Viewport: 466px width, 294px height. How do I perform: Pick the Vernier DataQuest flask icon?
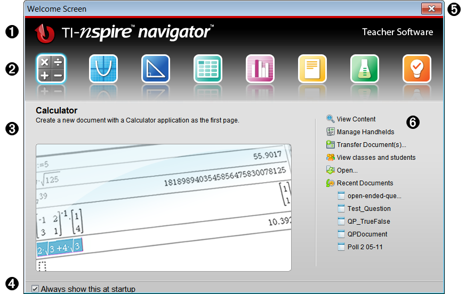point(365,69)
